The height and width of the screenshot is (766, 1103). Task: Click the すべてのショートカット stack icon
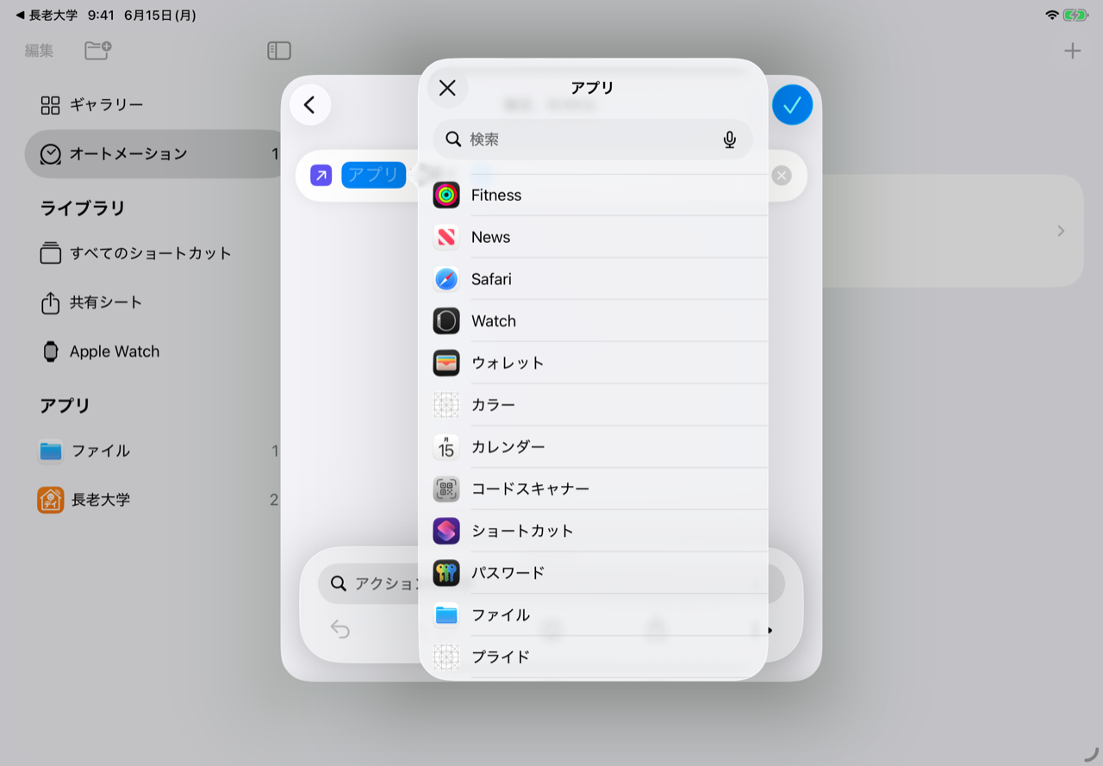pos(51,253)
